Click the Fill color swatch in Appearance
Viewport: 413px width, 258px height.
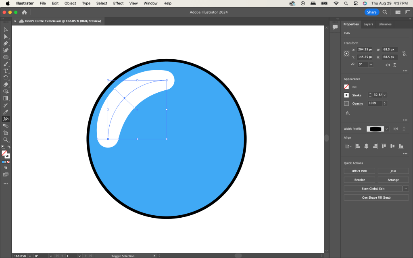point(346,87)
